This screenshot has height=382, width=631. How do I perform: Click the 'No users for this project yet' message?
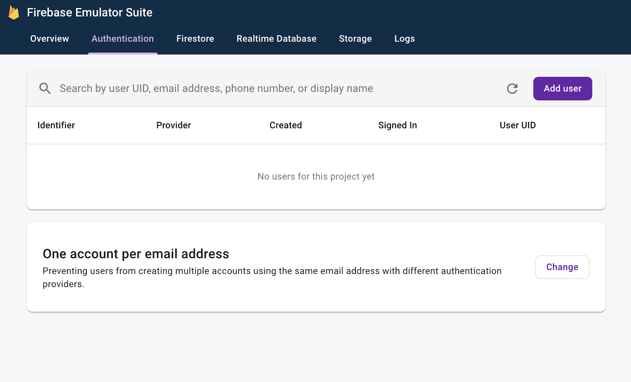point(316,176)
